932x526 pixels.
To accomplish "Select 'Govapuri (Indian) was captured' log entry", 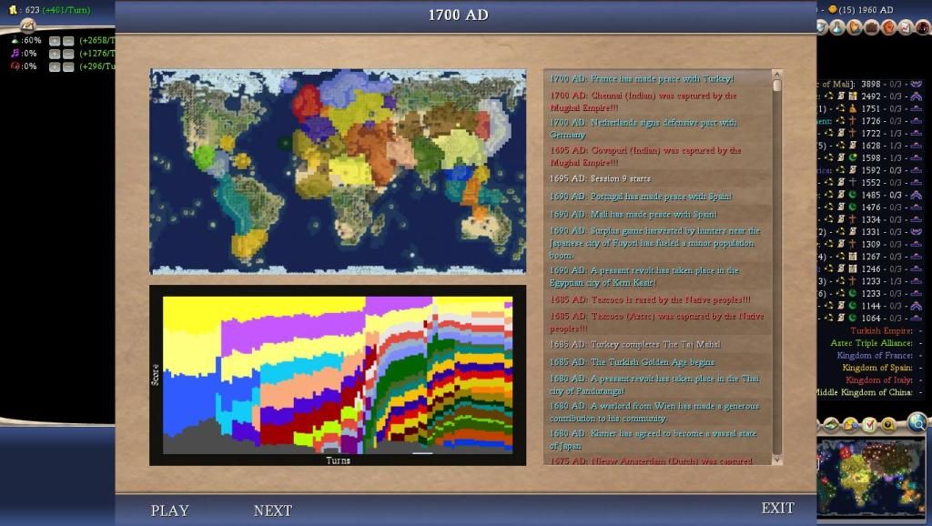I will [x=657, y=157].
